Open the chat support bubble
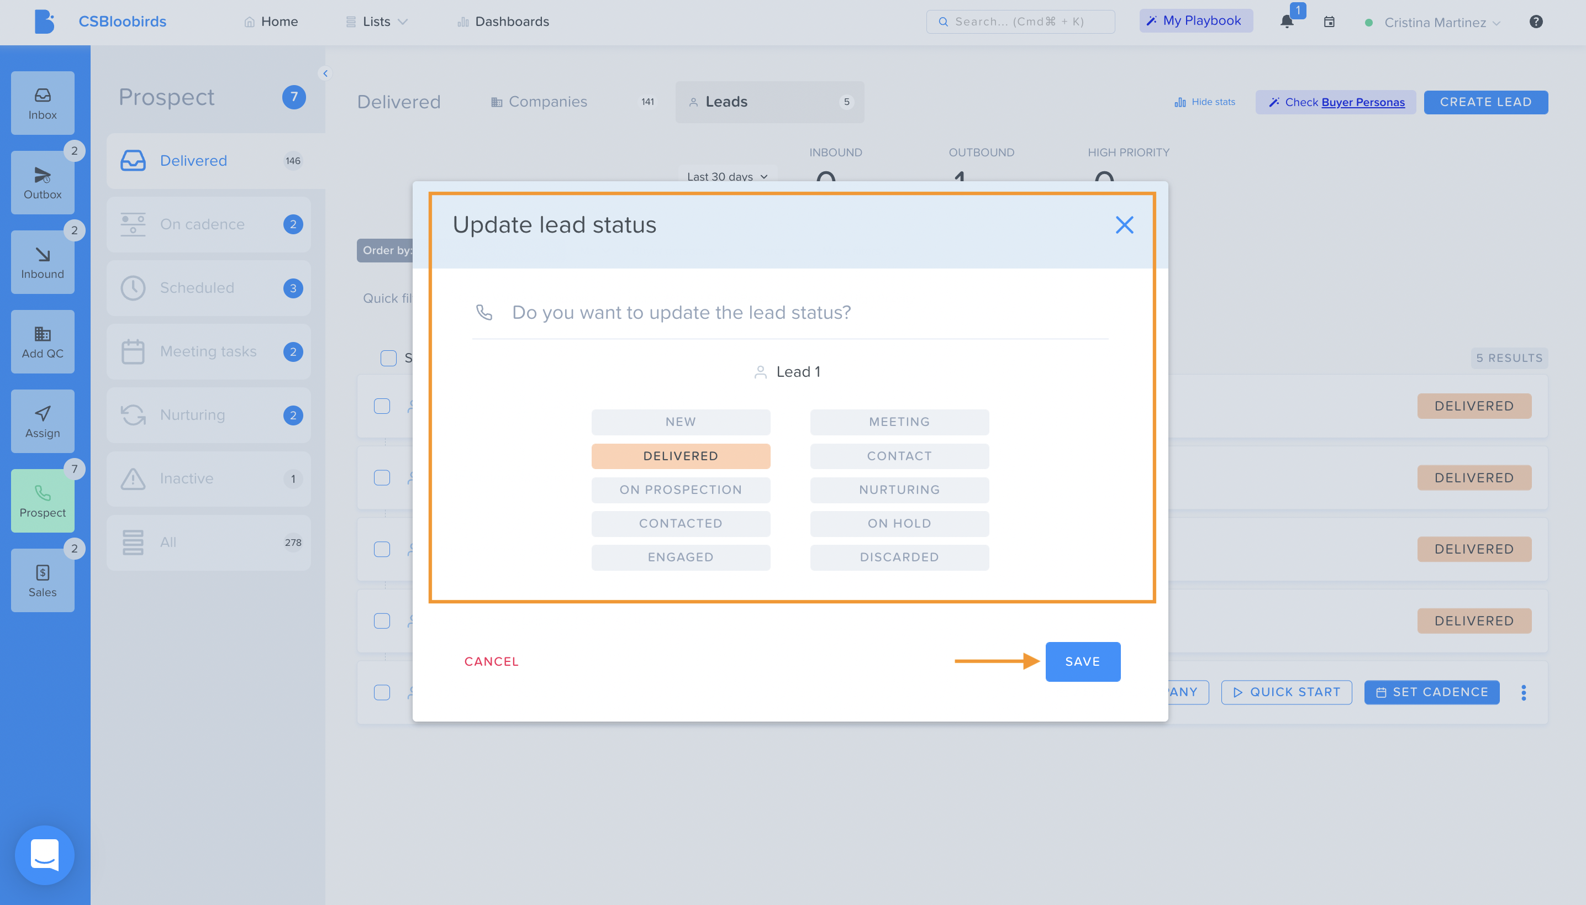1586x905 pixels. click(x=45, y=855)
